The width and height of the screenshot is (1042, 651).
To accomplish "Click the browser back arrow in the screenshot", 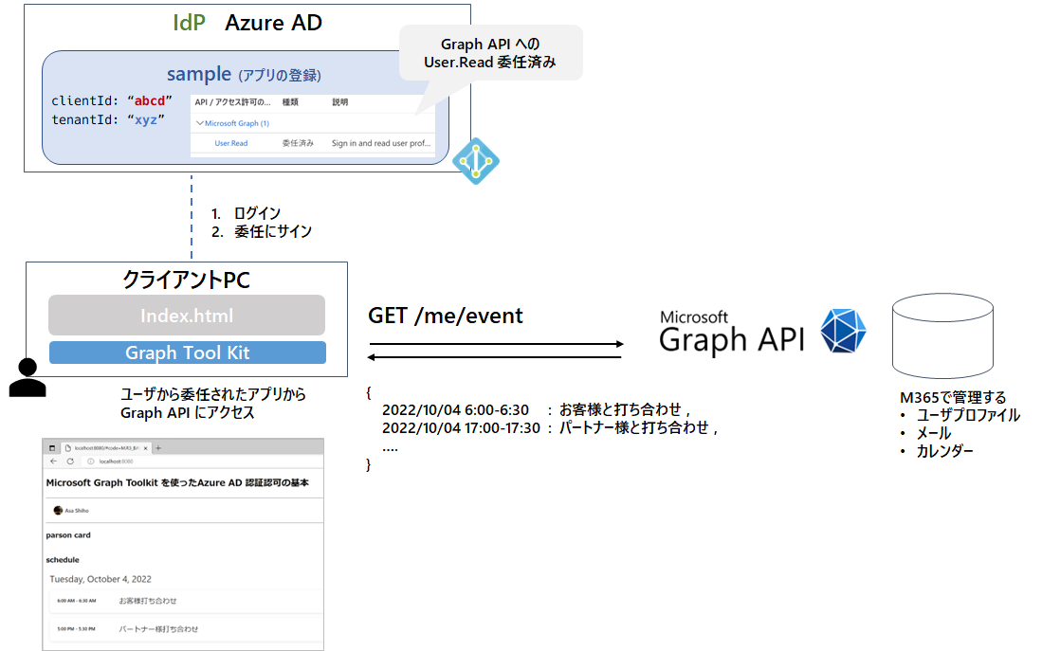I will (52, 461).
